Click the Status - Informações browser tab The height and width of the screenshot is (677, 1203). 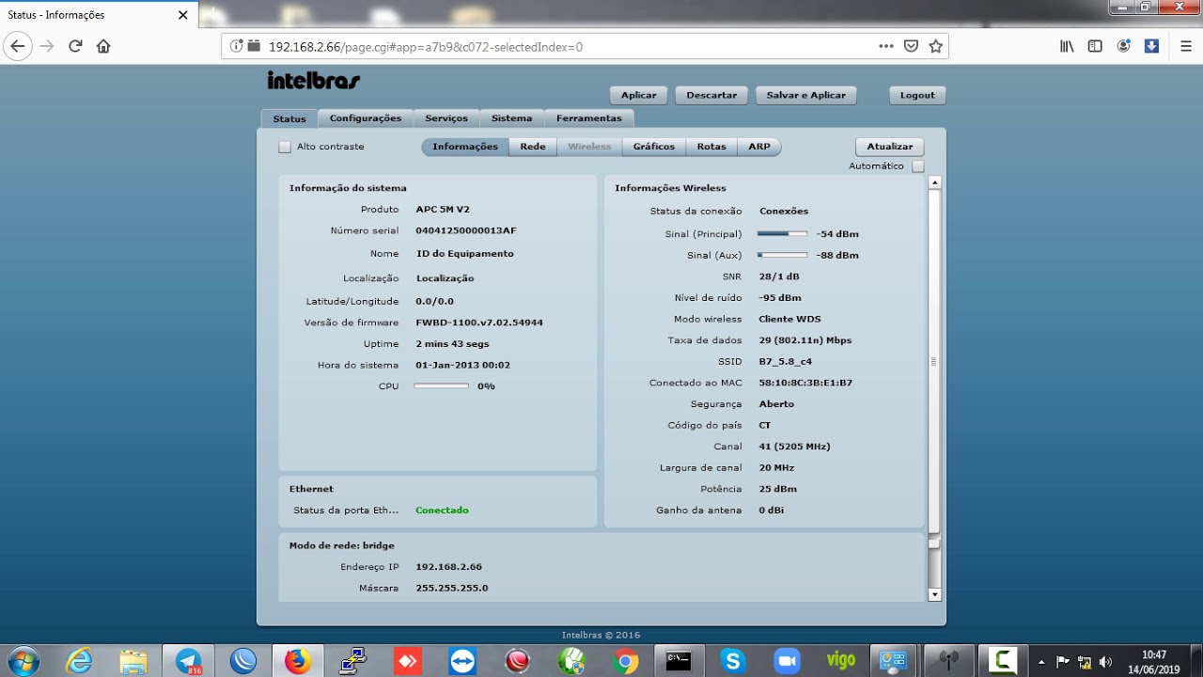click(x=99, y=15)
